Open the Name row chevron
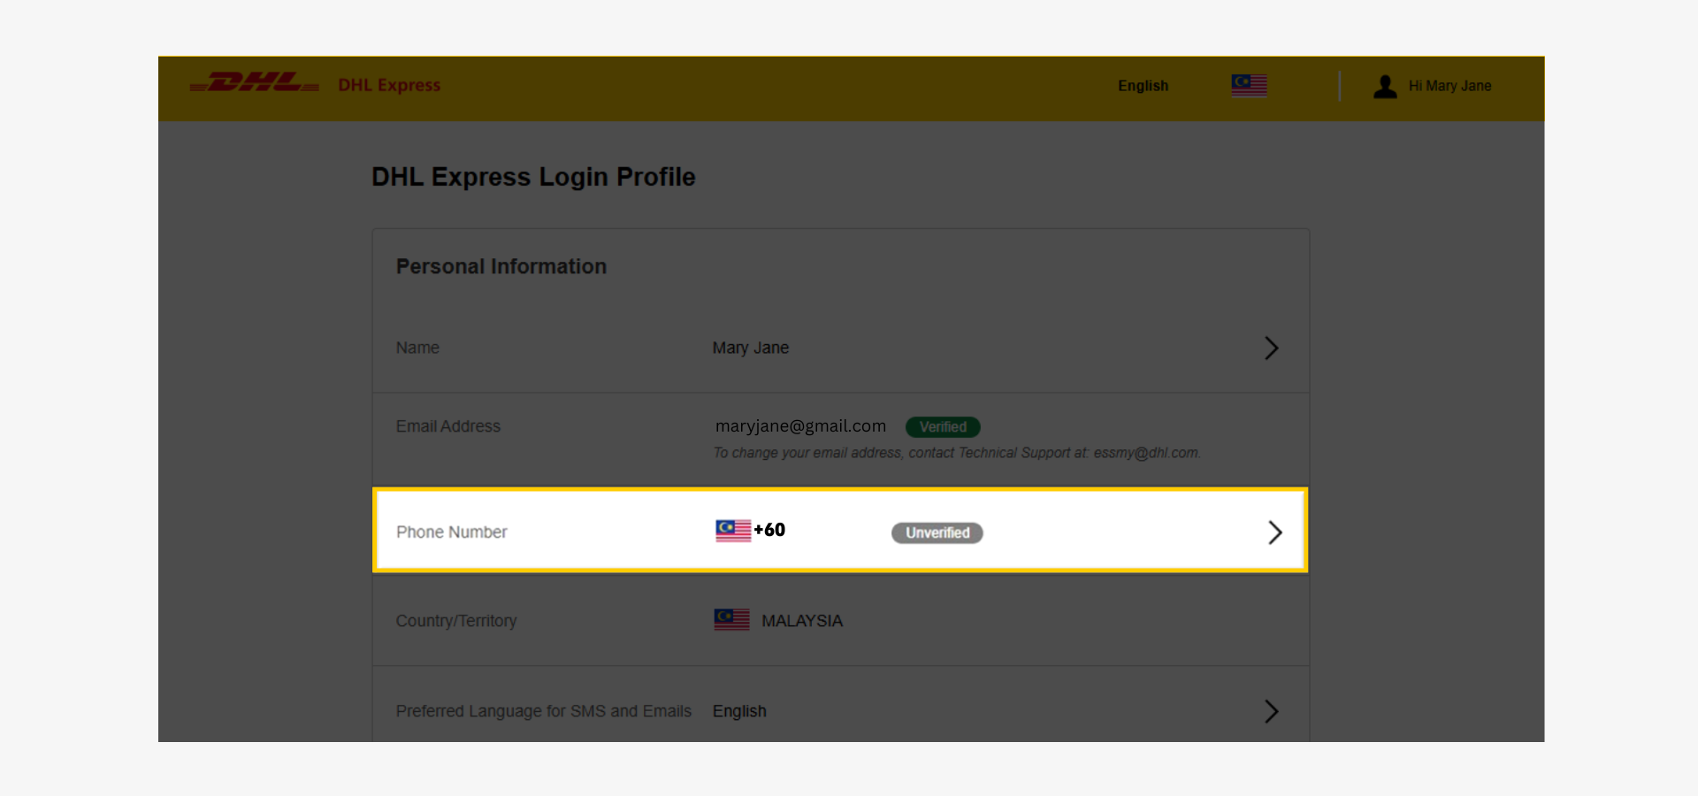The image size is (1698, 796). 1271,348
